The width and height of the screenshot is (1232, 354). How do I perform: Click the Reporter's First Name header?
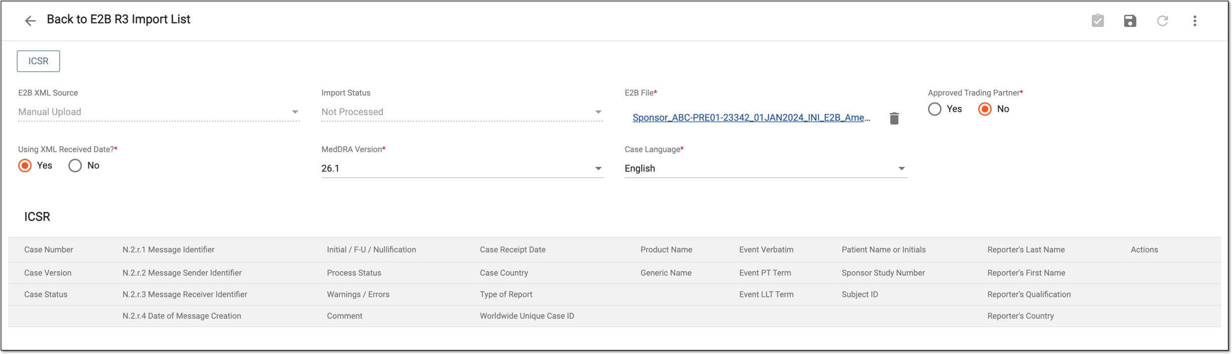click(1026, 273)
